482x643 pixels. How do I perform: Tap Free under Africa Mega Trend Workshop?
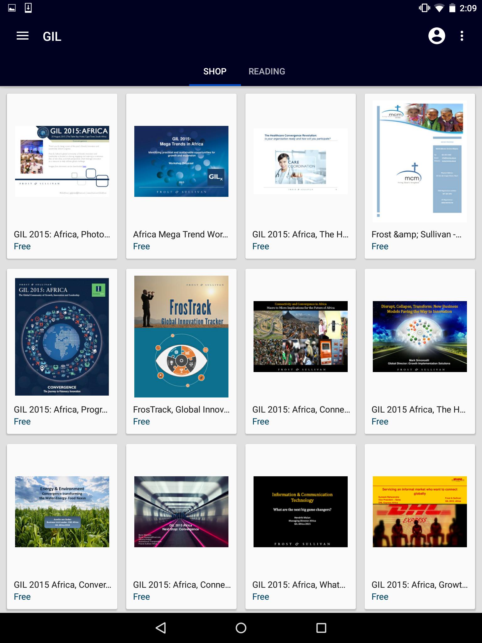pyautogui.click(x=142, y=246)
